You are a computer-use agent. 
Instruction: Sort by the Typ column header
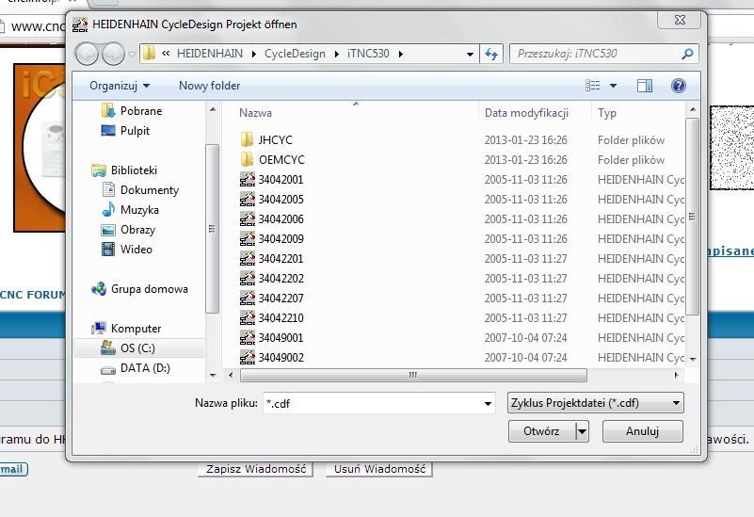(607, 113)
